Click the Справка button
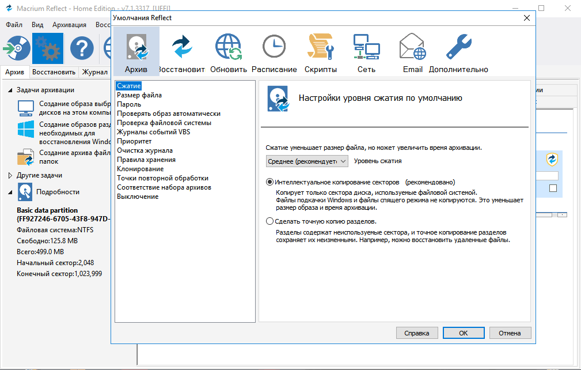581x370 pixels. click(x=417, y=333)
